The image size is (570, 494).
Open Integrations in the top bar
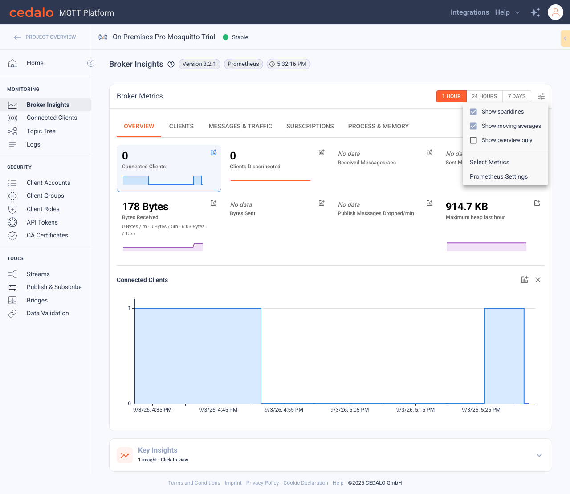pos(470,12)
